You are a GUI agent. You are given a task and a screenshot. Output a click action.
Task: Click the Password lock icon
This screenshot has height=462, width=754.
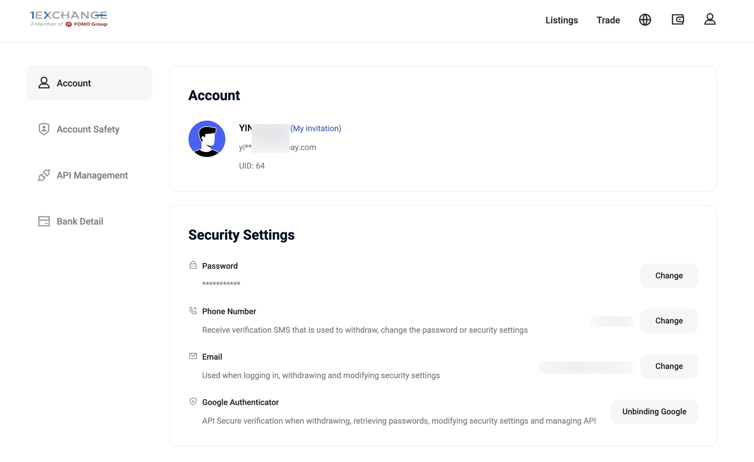[x=193, y=265]
